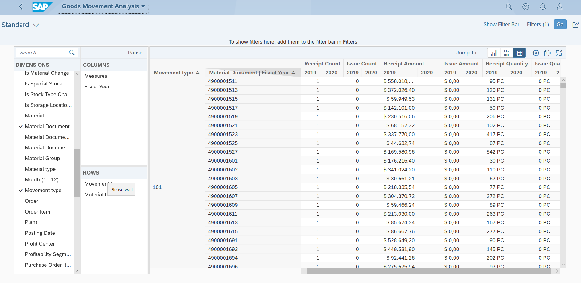Switch to the chart view
Viewport: 581px width, 283px height.
coord(493,53)
